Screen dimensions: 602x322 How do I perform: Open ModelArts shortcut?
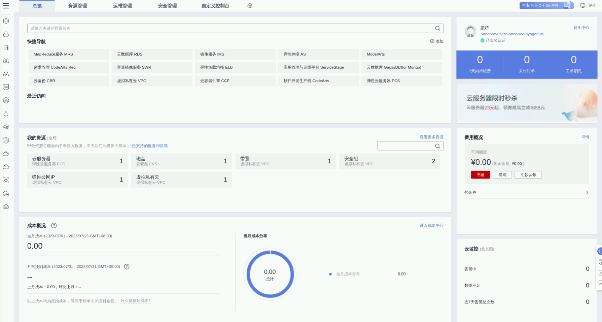point(402,54)
